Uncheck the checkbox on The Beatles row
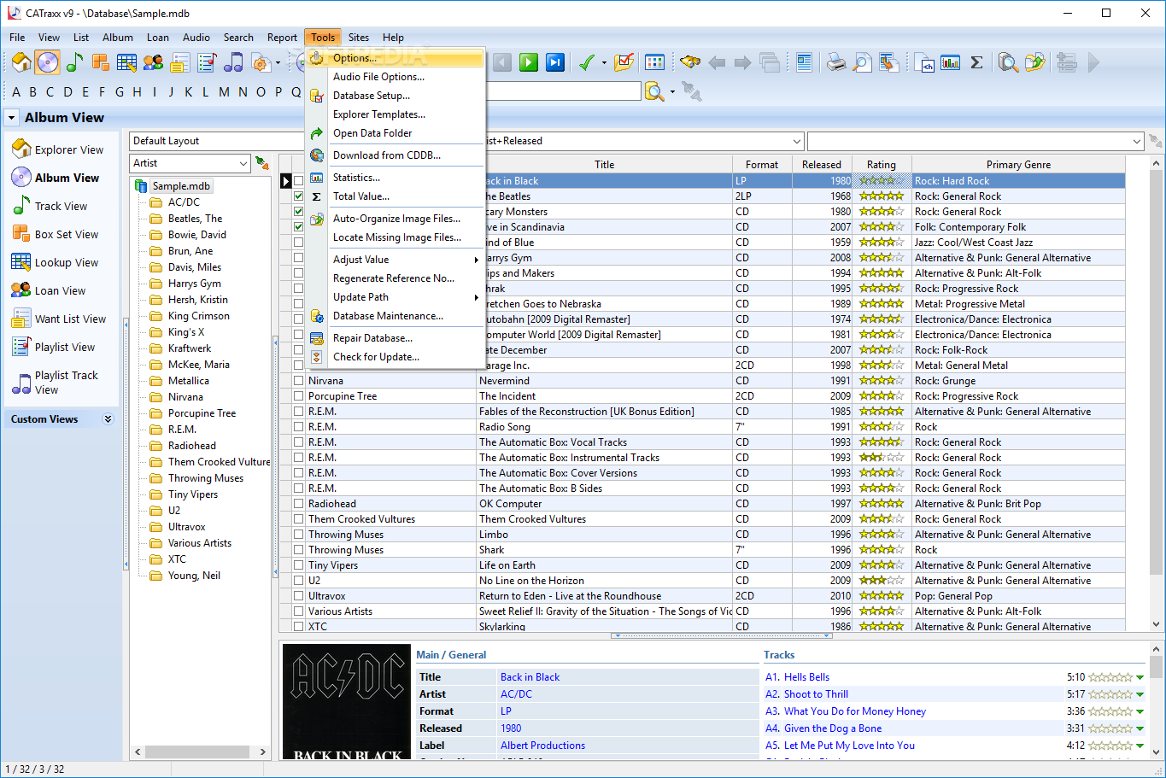The height and width of the screenshot is (778, 1166). [298, 196]
